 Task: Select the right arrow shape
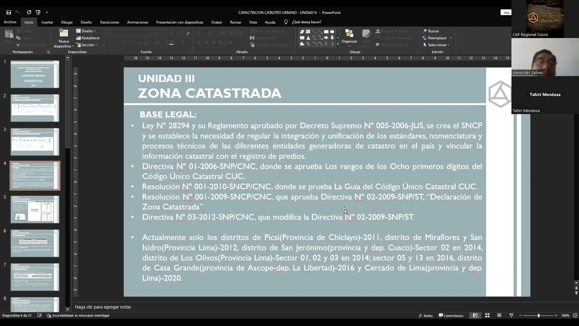pos(326,38)
